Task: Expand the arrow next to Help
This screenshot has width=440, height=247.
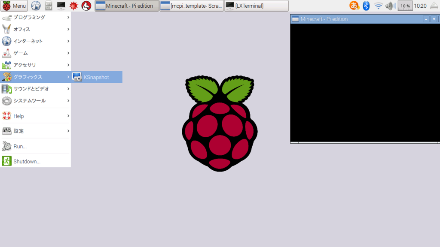Action: tap(68, 116)
